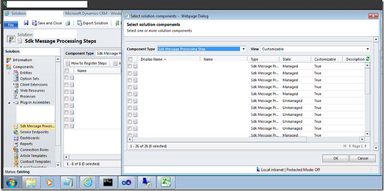Screen dimensions: 384x191
Task: Sort by Name column in the dialog
Action: (208, 59)
